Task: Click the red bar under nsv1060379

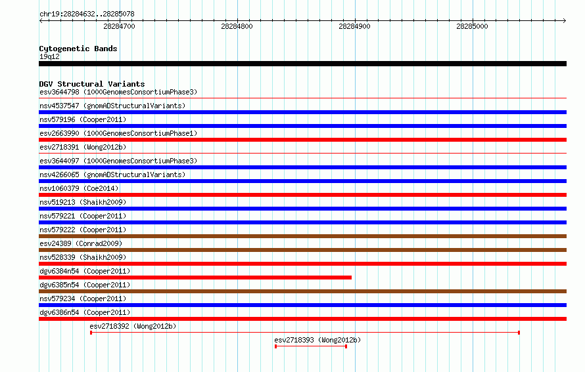Action: click(302, 195)
